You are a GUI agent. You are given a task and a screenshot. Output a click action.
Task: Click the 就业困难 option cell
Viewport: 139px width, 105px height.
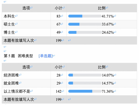tap(26, 83)
